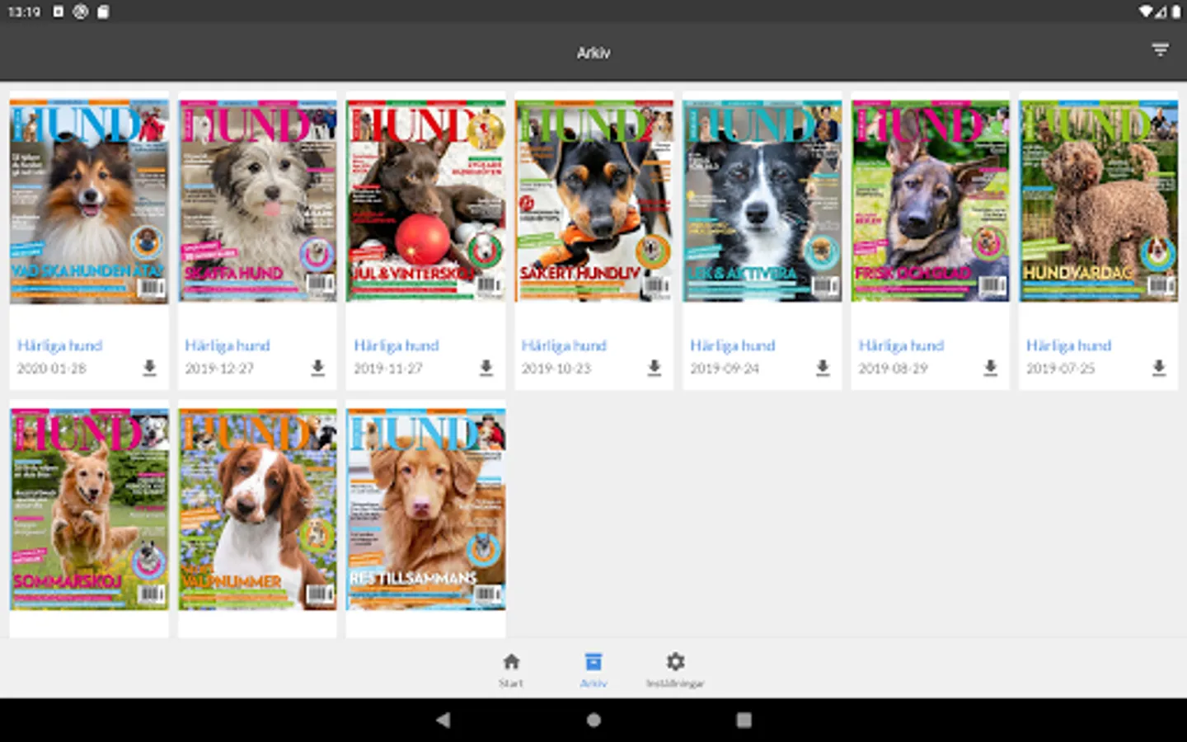Tap the Android home button

(x=593, y=720)
